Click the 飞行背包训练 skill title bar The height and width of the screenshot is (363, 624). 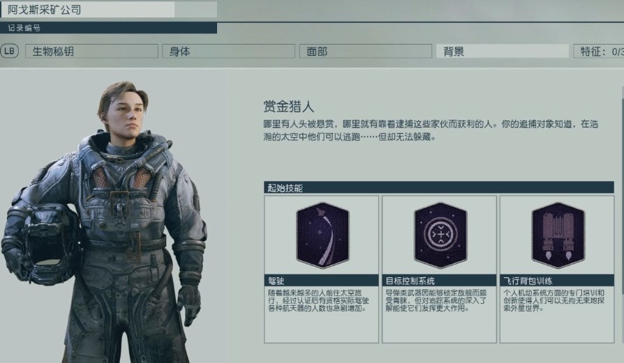click(557, 280)
